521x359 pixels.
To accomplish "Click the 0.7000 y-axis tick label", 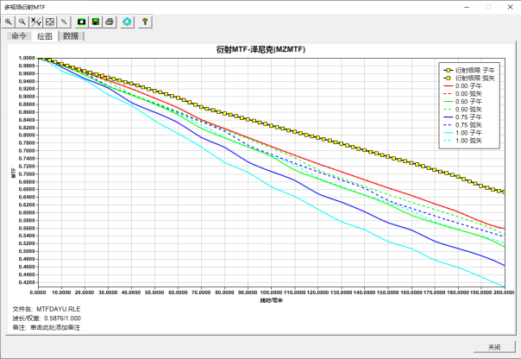I will click(27, 173).
